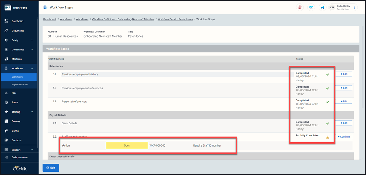Expand the Compliance sidebar section
This screenshot has height=175, width=366.
pos(32,50)
